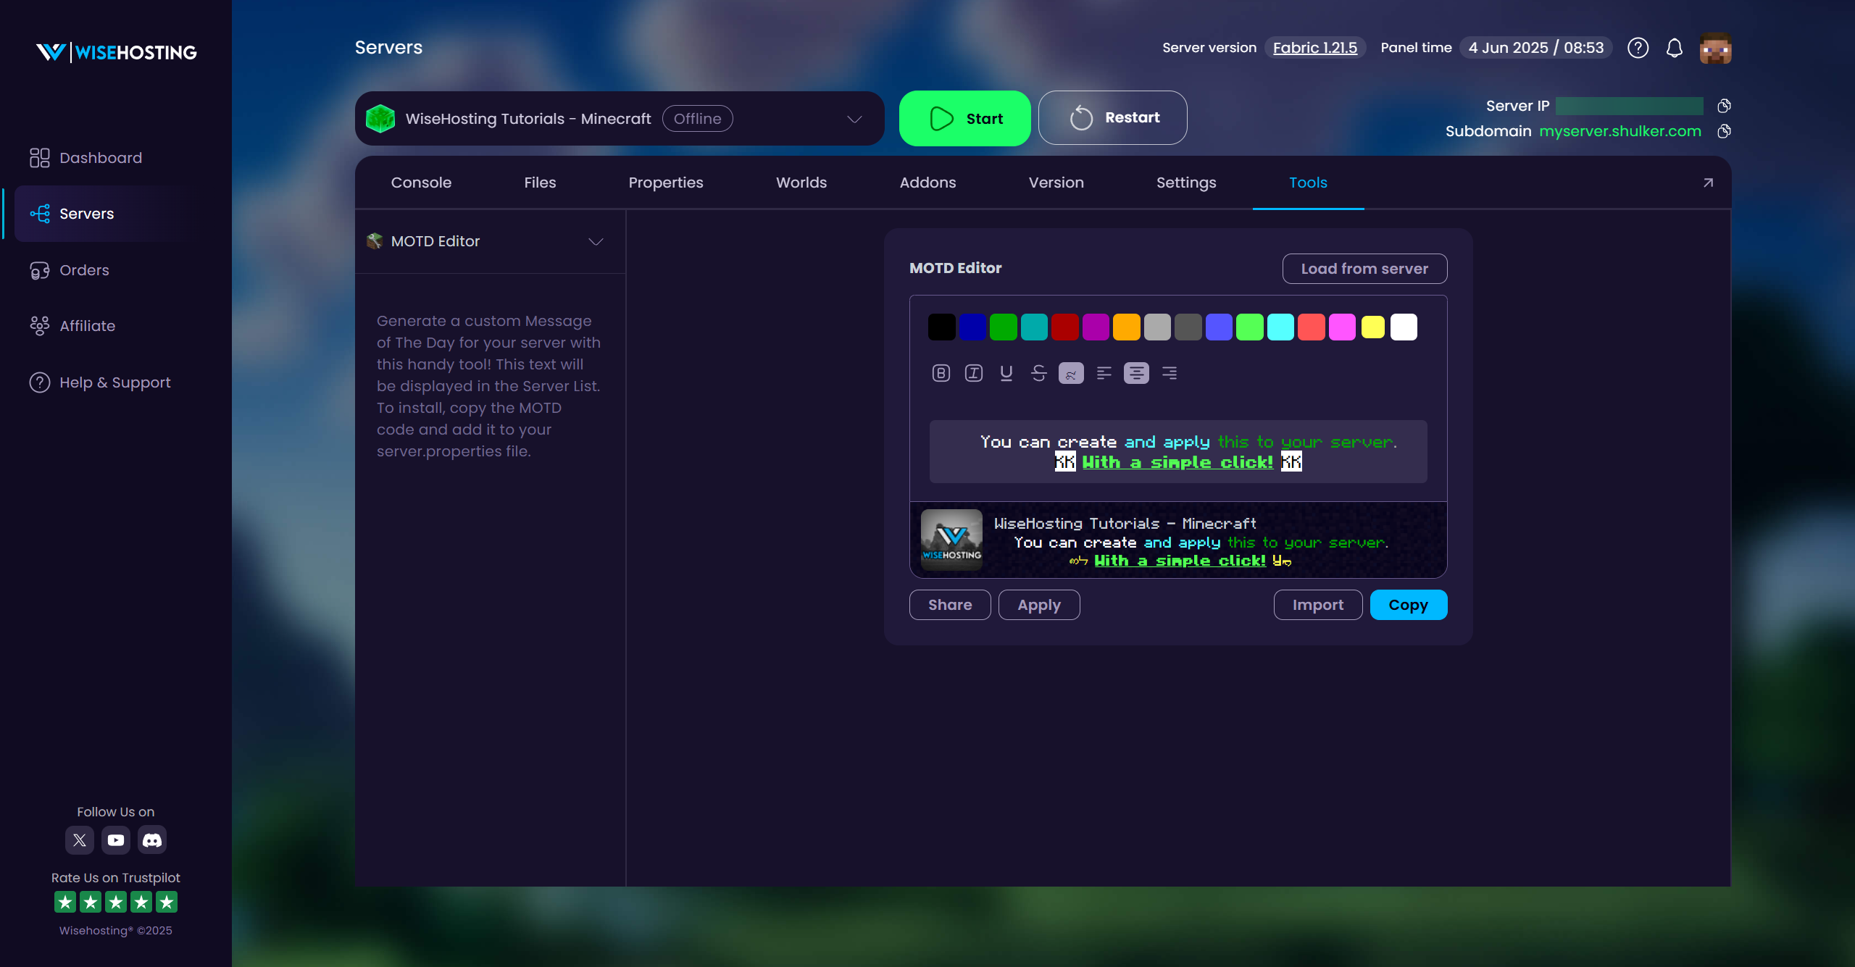Image resolution: width=1855 pixels, height=967 pixels.
Task: Pick the dark red color swatch
Action: coord(1065,327)
